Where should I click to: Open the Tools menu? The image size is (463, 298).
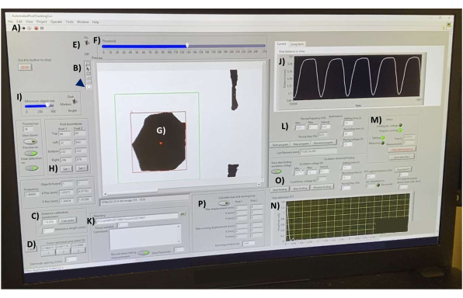click(x=69, y=22)
